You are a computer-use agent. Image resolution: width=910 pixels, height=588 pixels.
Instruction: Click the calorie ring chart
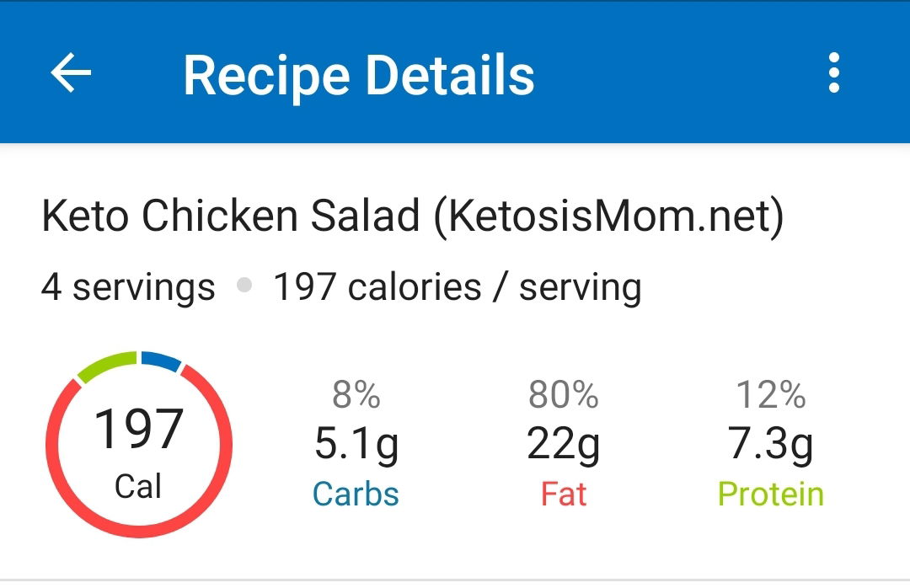click(x=139, y=444)
